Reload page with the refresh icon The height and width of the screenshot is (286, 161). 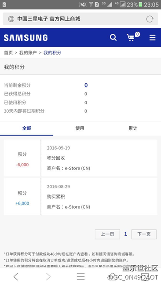pyautogui.click(x=150, y=19)
